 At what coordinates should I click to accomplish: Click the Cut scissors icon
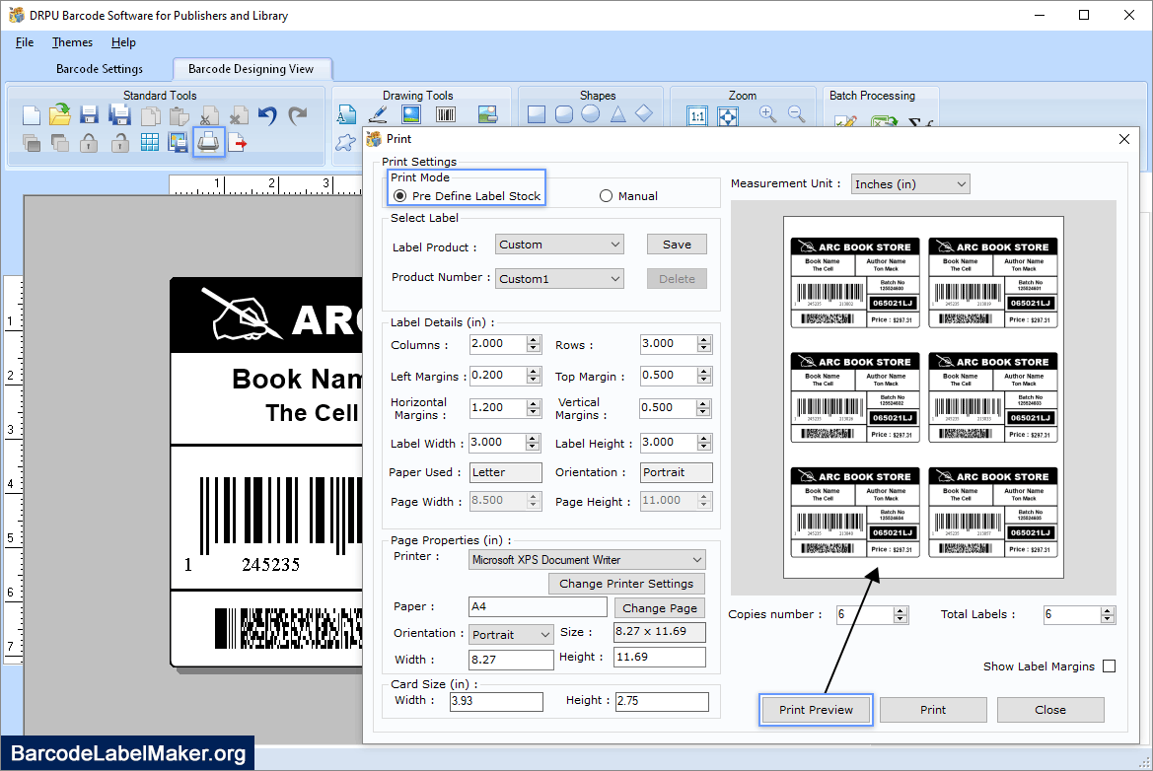tap(209, 116)
